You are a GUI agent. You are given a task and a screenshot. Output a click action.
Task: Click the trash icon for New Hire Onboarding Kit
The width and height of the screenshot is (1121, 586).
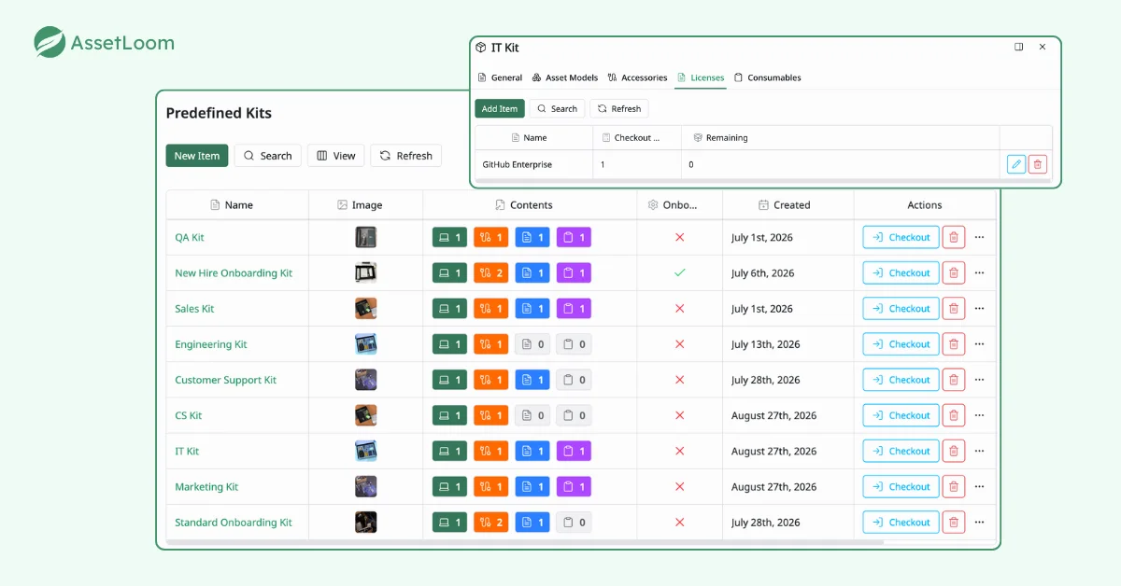(x=953, y=272)
